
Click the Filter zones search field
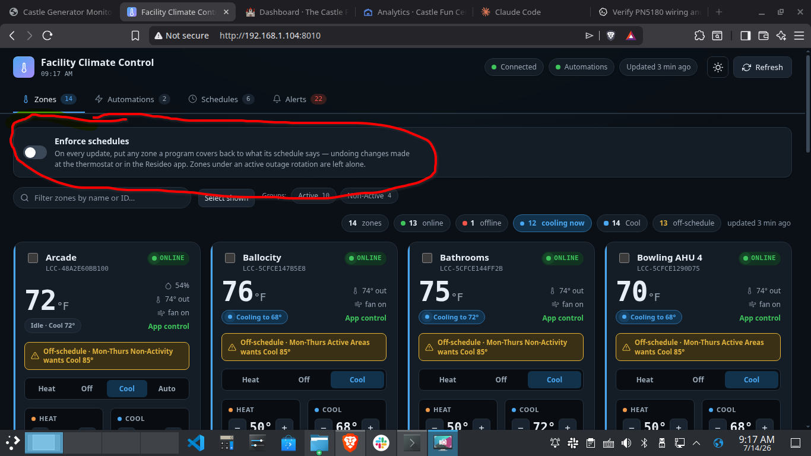pyautogui.click(x=102, y=198)
